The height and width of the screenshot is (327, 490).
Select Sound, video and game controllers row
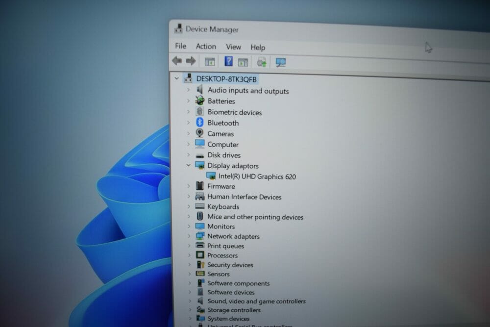click(x=257, y=301)
